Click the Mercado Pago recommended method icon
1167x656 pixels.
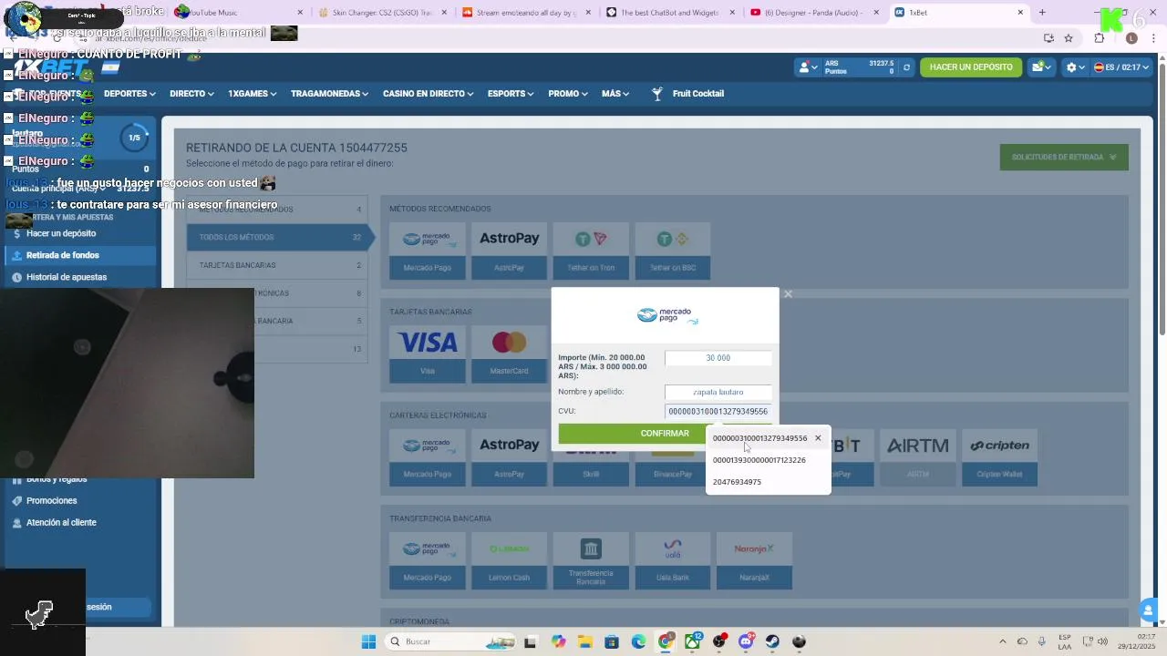pyautogui.click(x=427, y=250)
